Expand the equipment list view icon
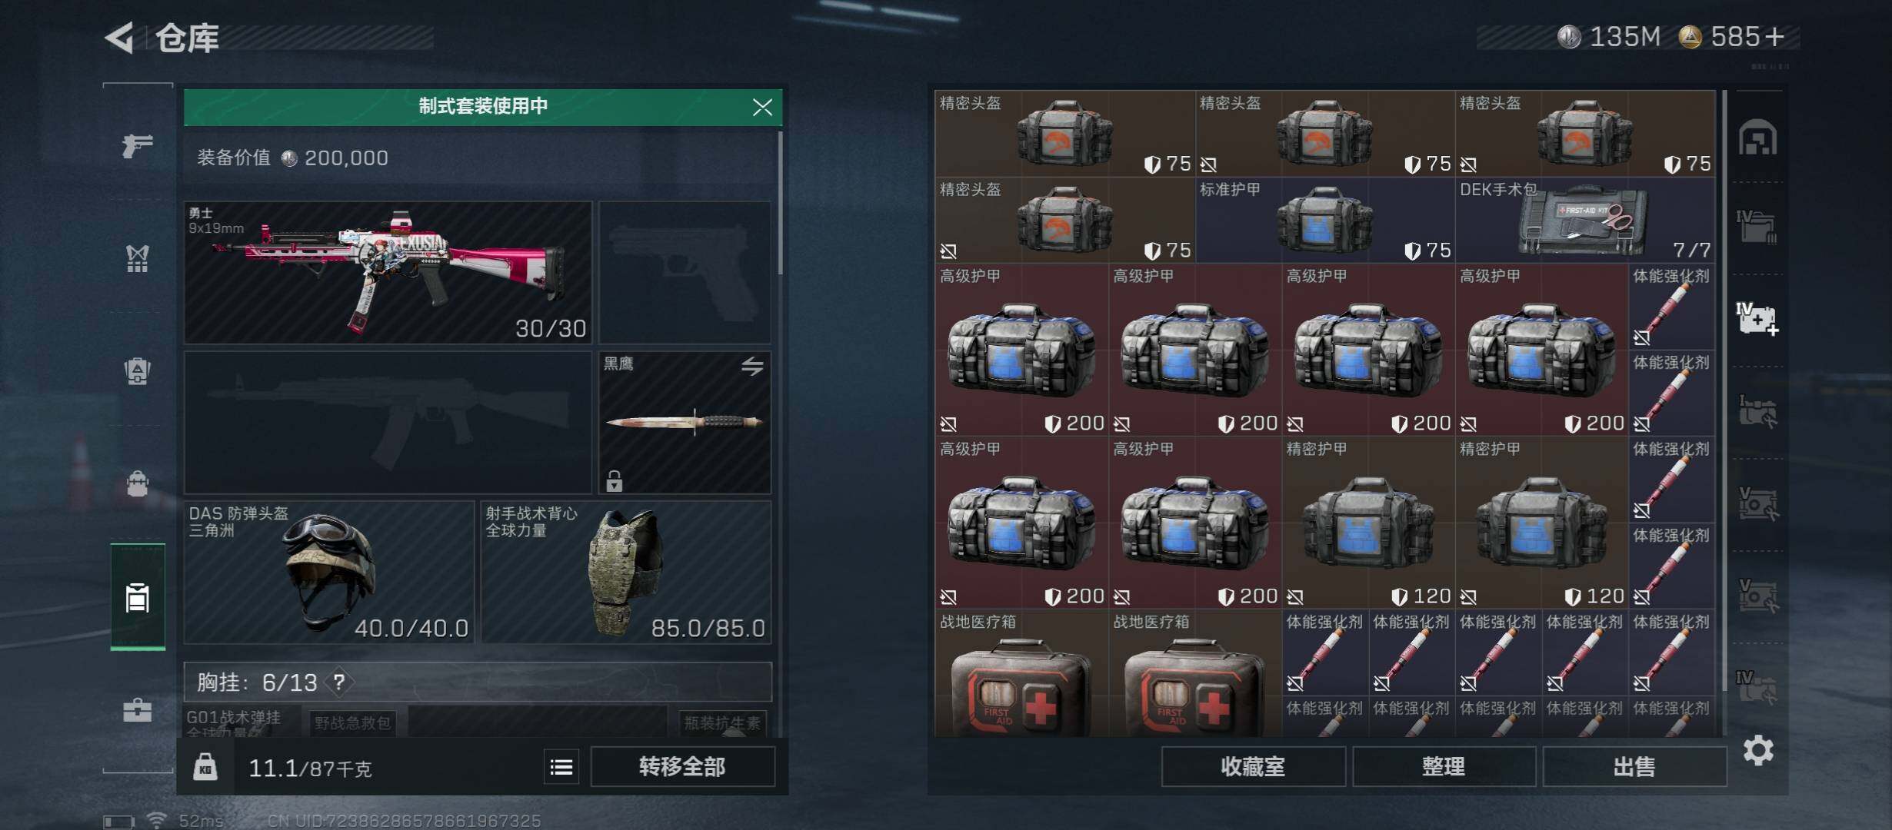 pyautogui.click(x=561, y=767)
